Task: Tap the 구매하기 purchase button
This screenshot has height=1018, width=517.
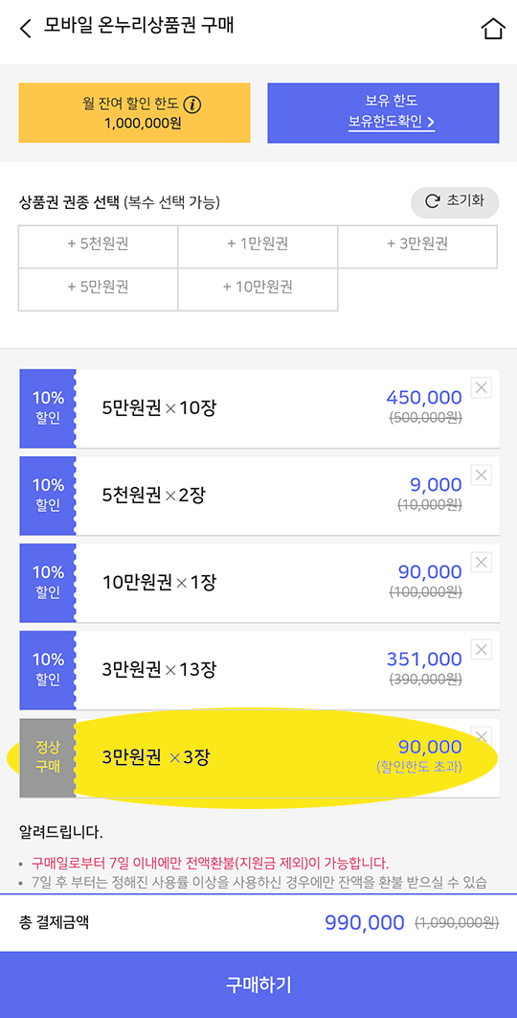Action: coord(258,984)
